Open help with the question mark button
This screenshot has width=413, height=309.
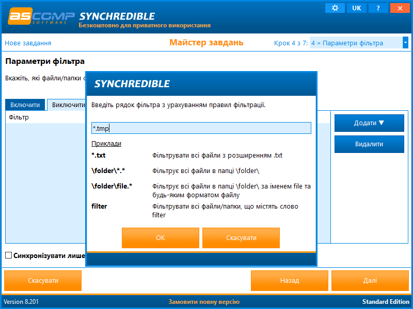[378, 8]
